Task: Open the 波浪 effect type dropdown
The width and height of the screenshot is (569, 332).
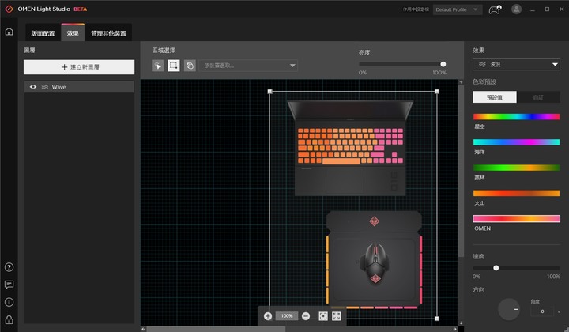Action: [516, 65]
